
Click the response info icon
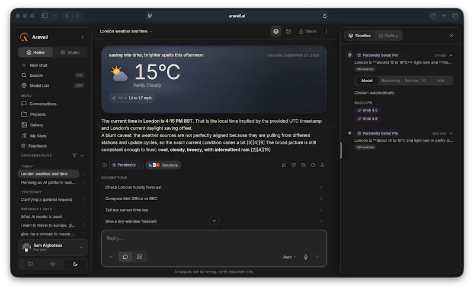104,165
